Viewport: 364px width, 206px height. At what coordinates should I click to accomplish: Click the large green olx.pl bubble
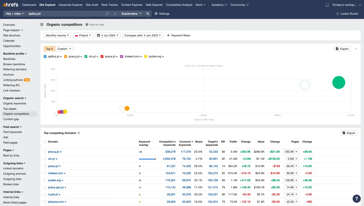(339, 82)
